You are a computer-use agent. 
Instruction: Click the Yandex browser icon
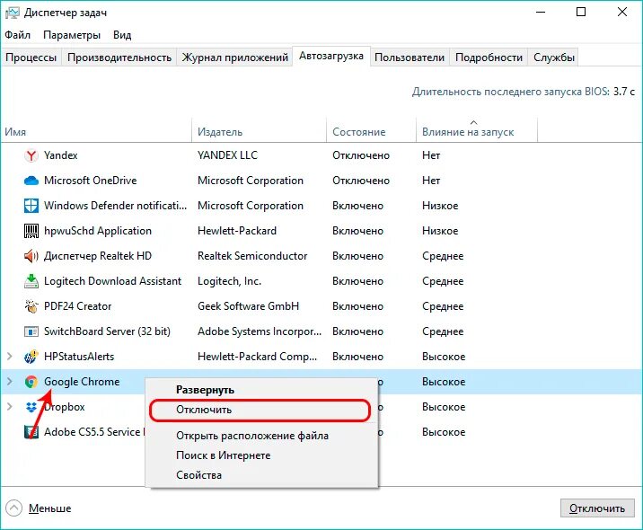tap(31, 155)
